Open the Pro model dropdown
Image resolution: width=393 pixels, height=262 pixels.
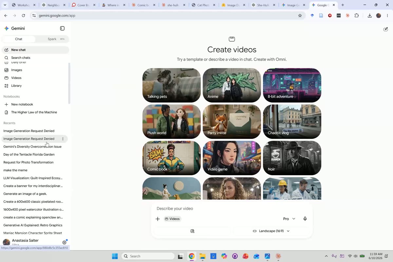(289, 219)
